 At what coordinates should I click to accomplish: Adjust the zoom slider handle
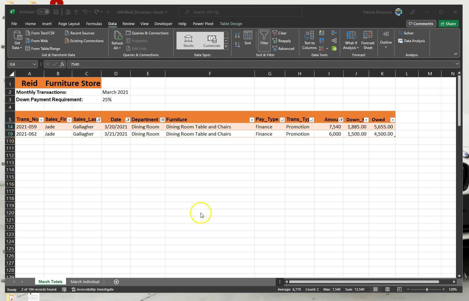pyautogui.click(x=427, y=289)
